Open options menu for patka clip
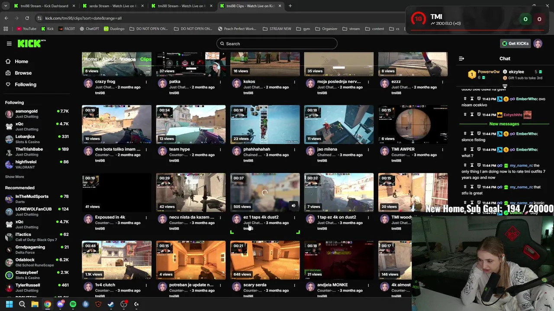 click(x=220, y=82)
